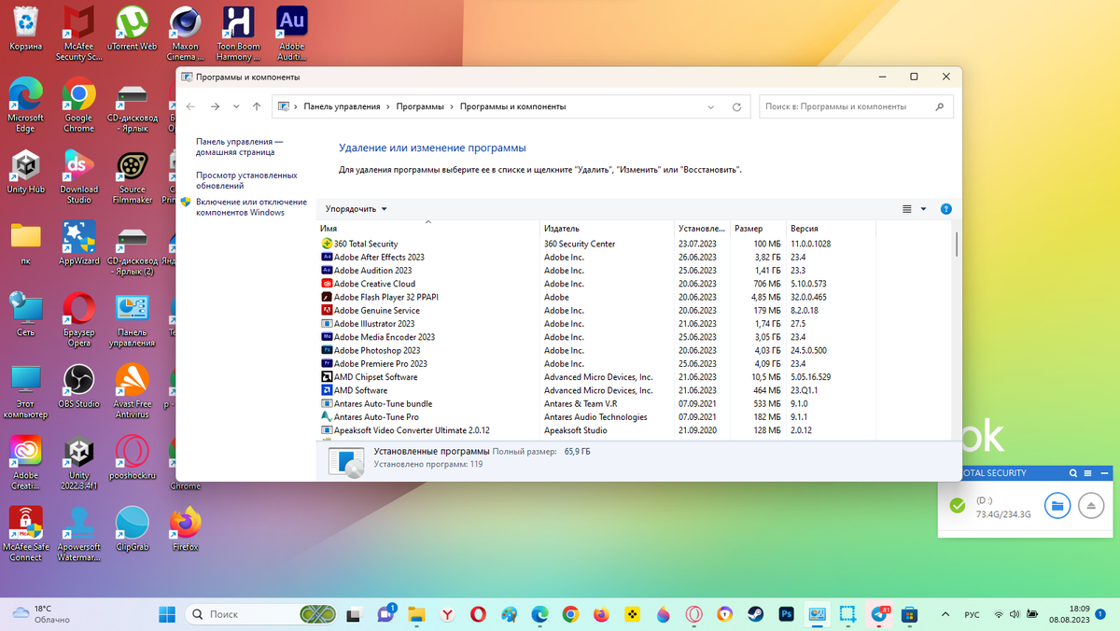Select Adobe Flash Player 32 PPAPI row
The height and width of the screenshot is (631, 1120).
tap(597, 297)
